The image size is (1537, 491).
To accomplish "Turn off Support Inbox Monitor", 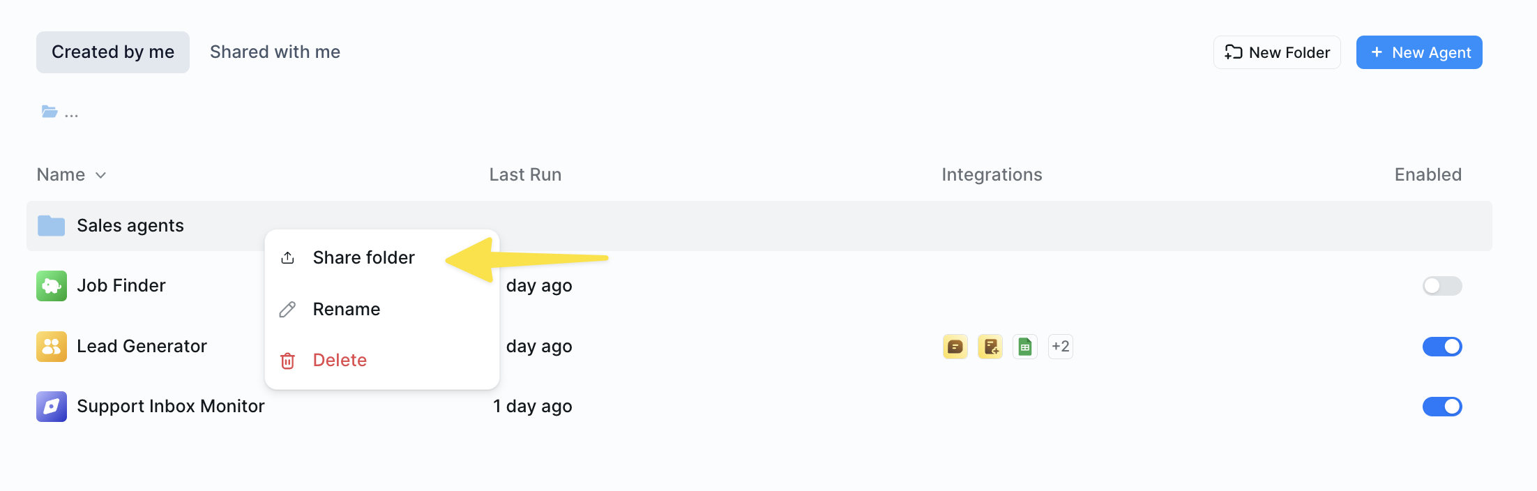I will coord(1442,407).
